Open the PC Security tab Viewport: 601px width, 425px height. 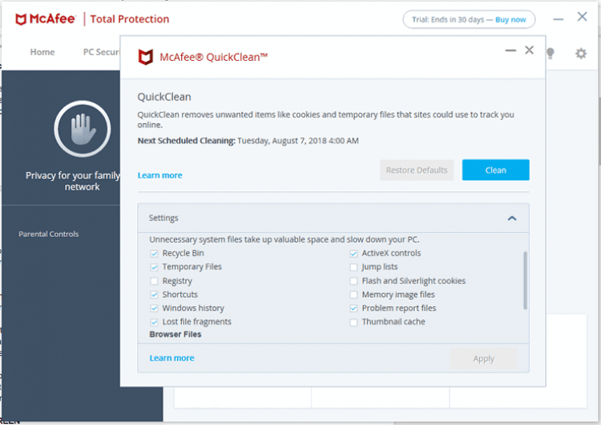pos(101,52)
